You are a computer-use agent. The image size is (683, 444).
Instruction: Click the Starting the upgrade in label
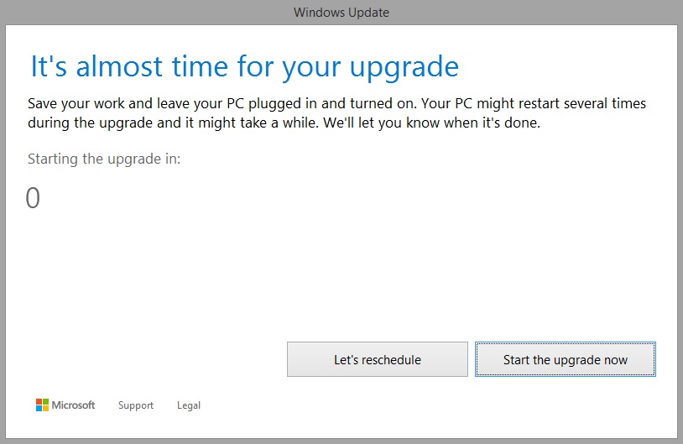point(104,159)
